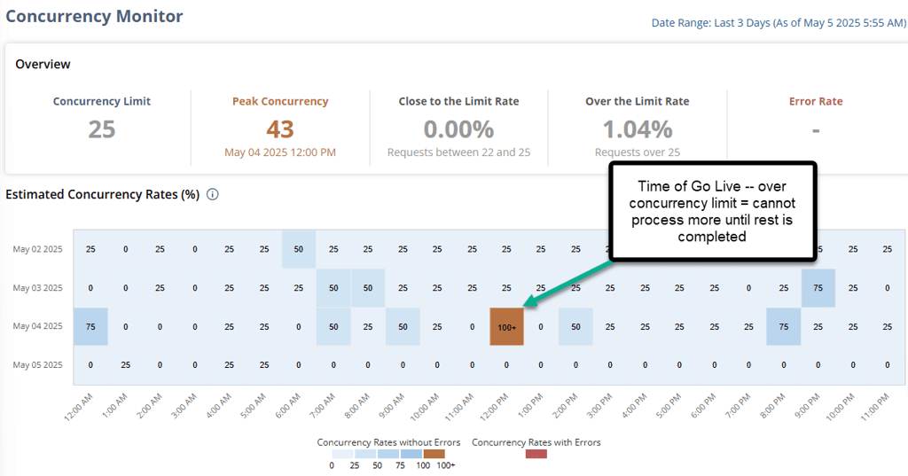Click the 50 cell at 2:00 PM on May 04
908x476 pixels.
(x=575, y=326)
